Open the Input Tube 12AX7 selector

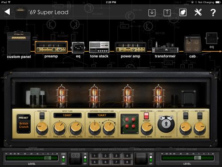[67, 115]
